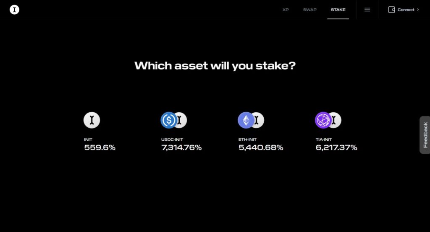Screen dimensions: 430x232
Task: Choose ETH-INIT 5,440.68% staking option
Action: (x=260, y=131)
